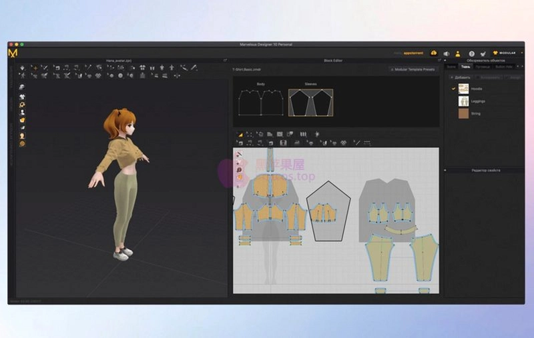Screen dimensions: 534x338
Task: Click the diamond pattern icon in the 2D toolbar
Action: 344,143
